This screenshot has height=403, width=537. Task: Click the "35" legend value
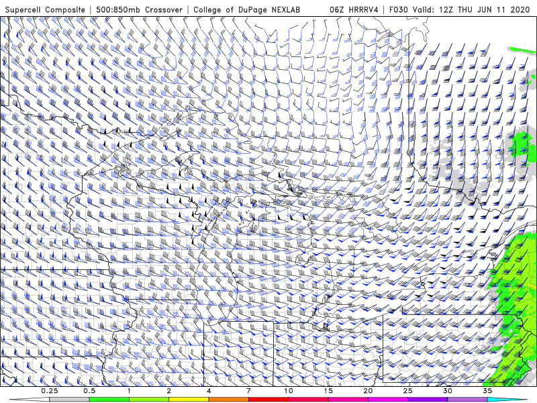pyautogui.click(x=487, y=391)
